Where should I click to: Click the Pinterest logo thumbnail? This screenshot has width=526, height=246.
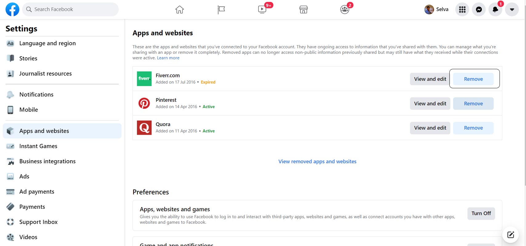tap(144, 103)
